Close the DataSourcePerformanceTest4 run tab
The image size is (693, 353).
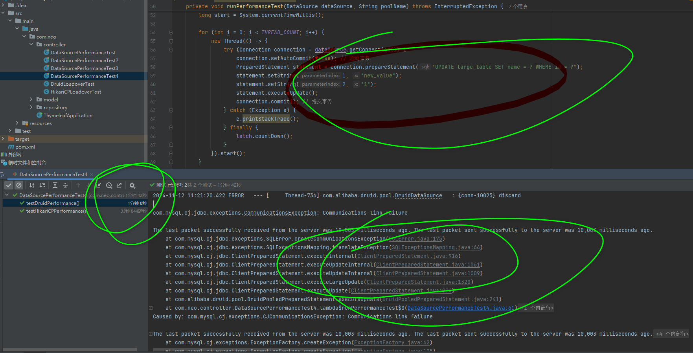92,175
